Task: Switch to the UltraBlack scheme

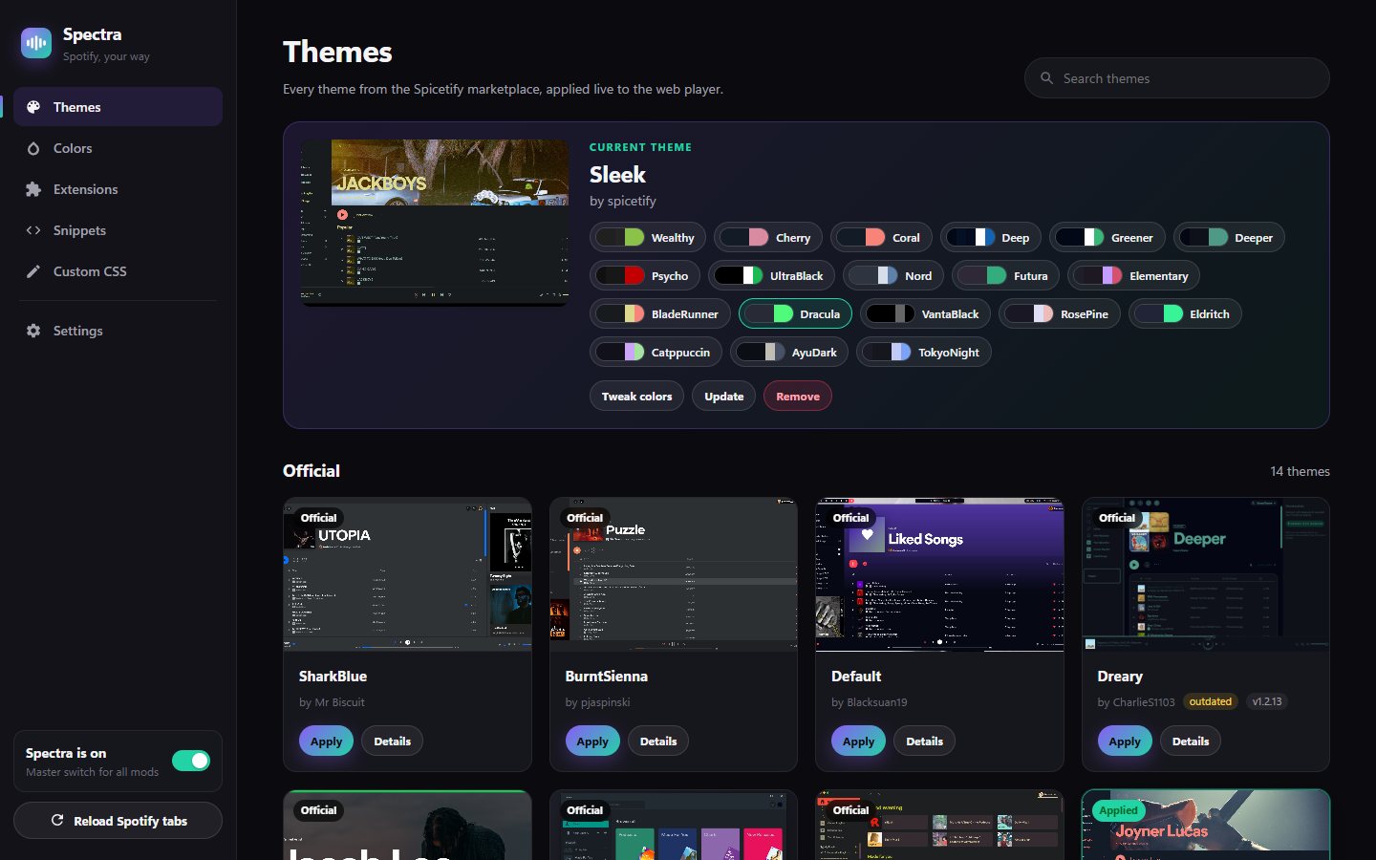Action: [772, 276]
